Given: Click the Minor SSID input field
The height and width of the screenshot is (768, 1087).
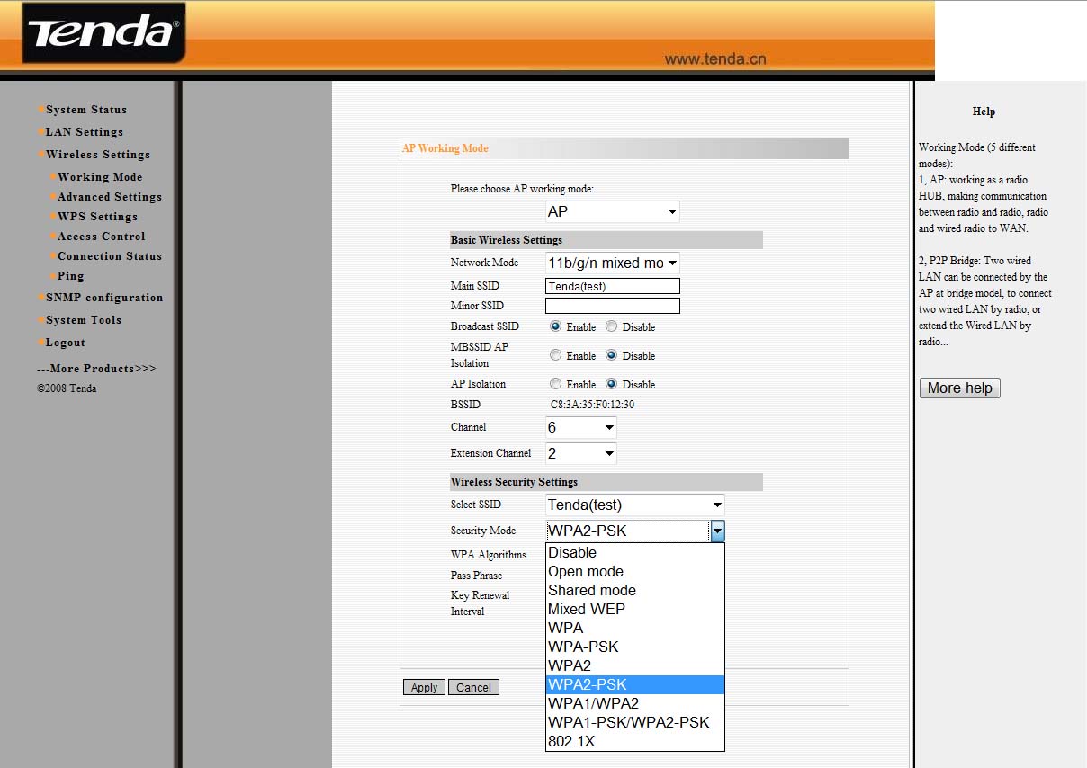Looking at the screenshot, I should [612, 306].
